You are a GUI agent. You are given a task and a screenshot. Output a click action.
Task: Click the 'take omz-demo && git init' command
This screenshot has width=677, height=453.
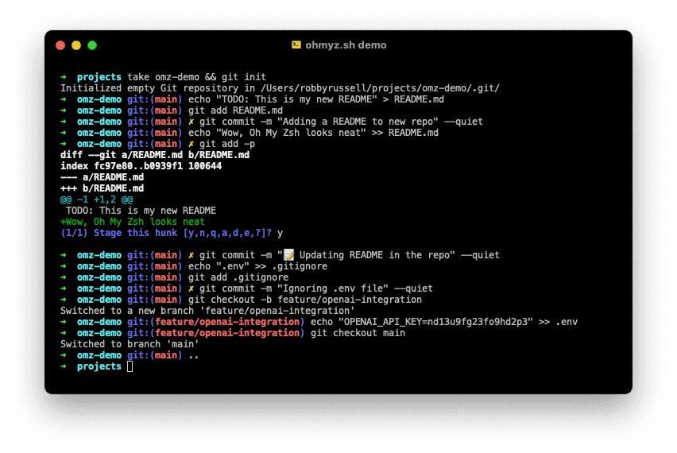(196, 77)
